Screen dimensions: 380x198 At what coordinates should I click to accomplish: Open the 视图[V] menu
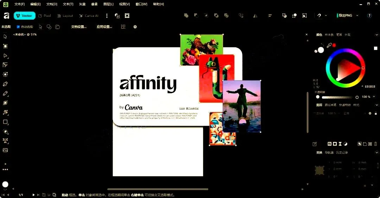pyautogui.click(x=124, y=4)
